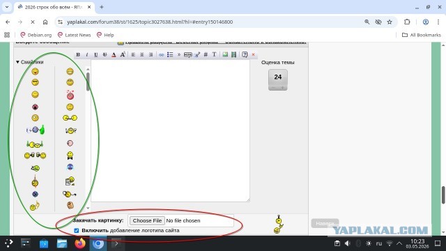Insert the blue crying smiley
The width and height of the screenshot is (446, 251).
click(70, 167)
